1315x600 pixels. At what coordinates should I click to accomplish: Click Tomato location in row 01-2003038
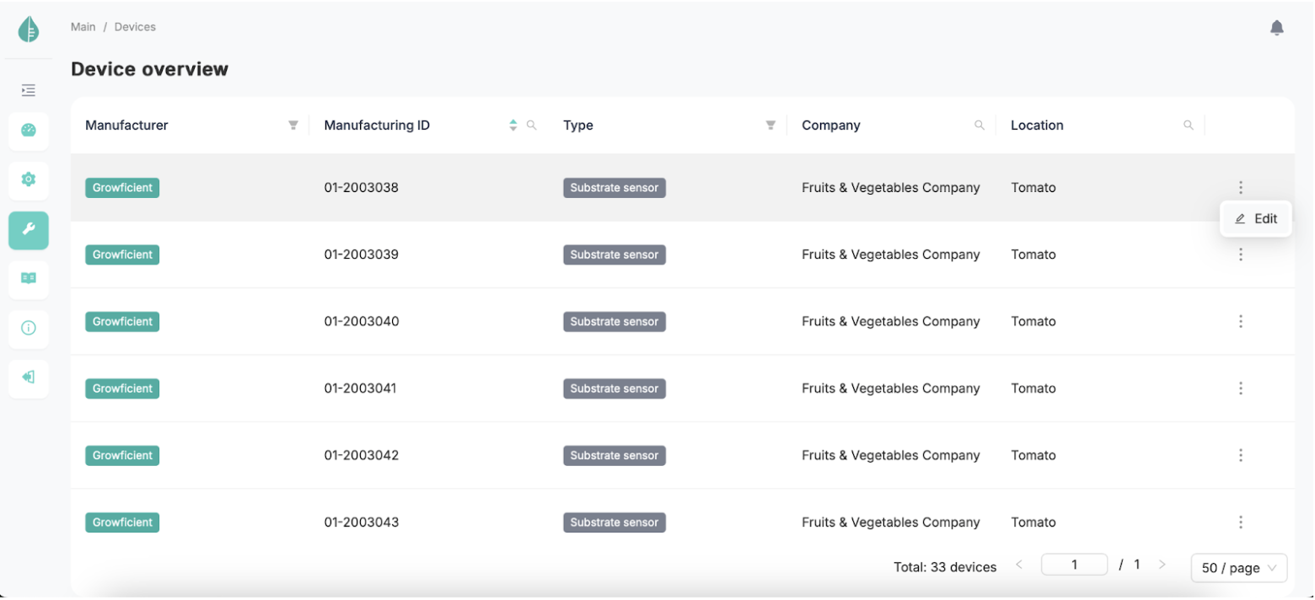(1033, 188)
